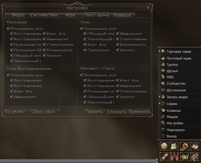Click the fist actions icon
201x163 pixels.
coord(184,146)
